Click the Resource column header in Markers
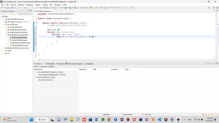The image size is (219, 123). (x=83, y=69)
